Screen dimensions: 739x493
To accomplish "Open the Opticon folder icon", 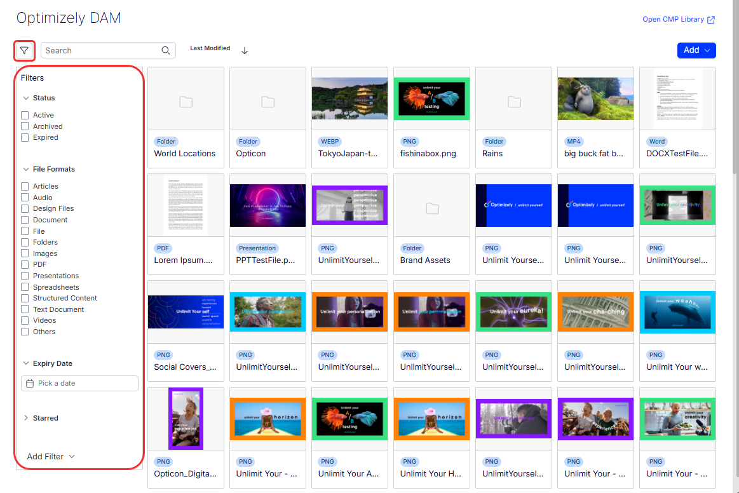I will (x=268, y=102).
